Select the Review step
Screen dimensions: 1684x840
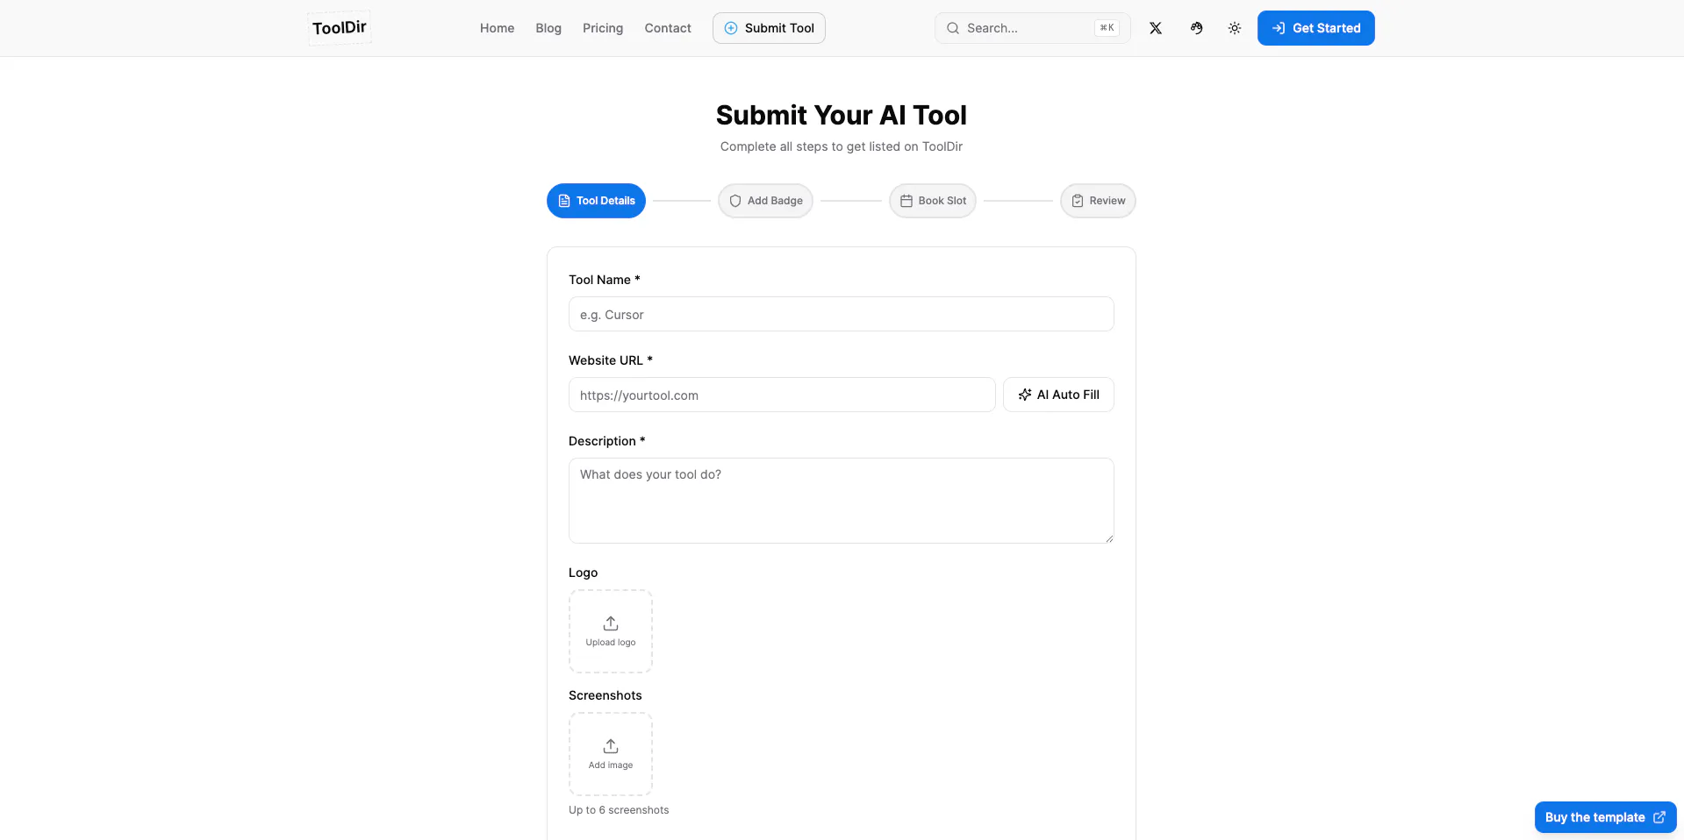click(x=1098, y=201)
